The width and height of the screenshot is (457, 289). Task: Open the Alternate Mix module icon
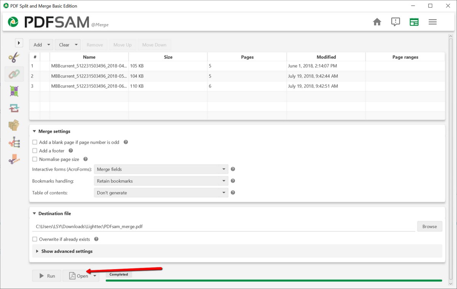pyautogui.click(x=14, y=91)
